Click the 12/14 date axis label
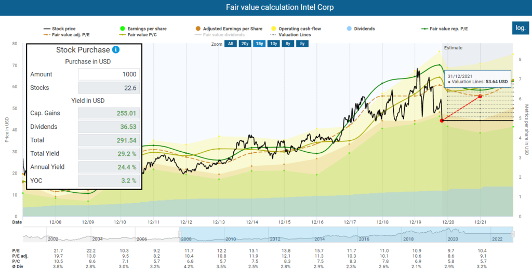Screen dimensions: 532x279 252,222
